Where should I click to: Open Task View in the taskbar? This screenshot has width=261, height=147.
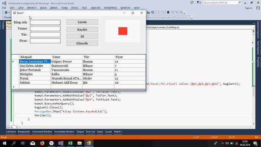click(x=23, y=143)
